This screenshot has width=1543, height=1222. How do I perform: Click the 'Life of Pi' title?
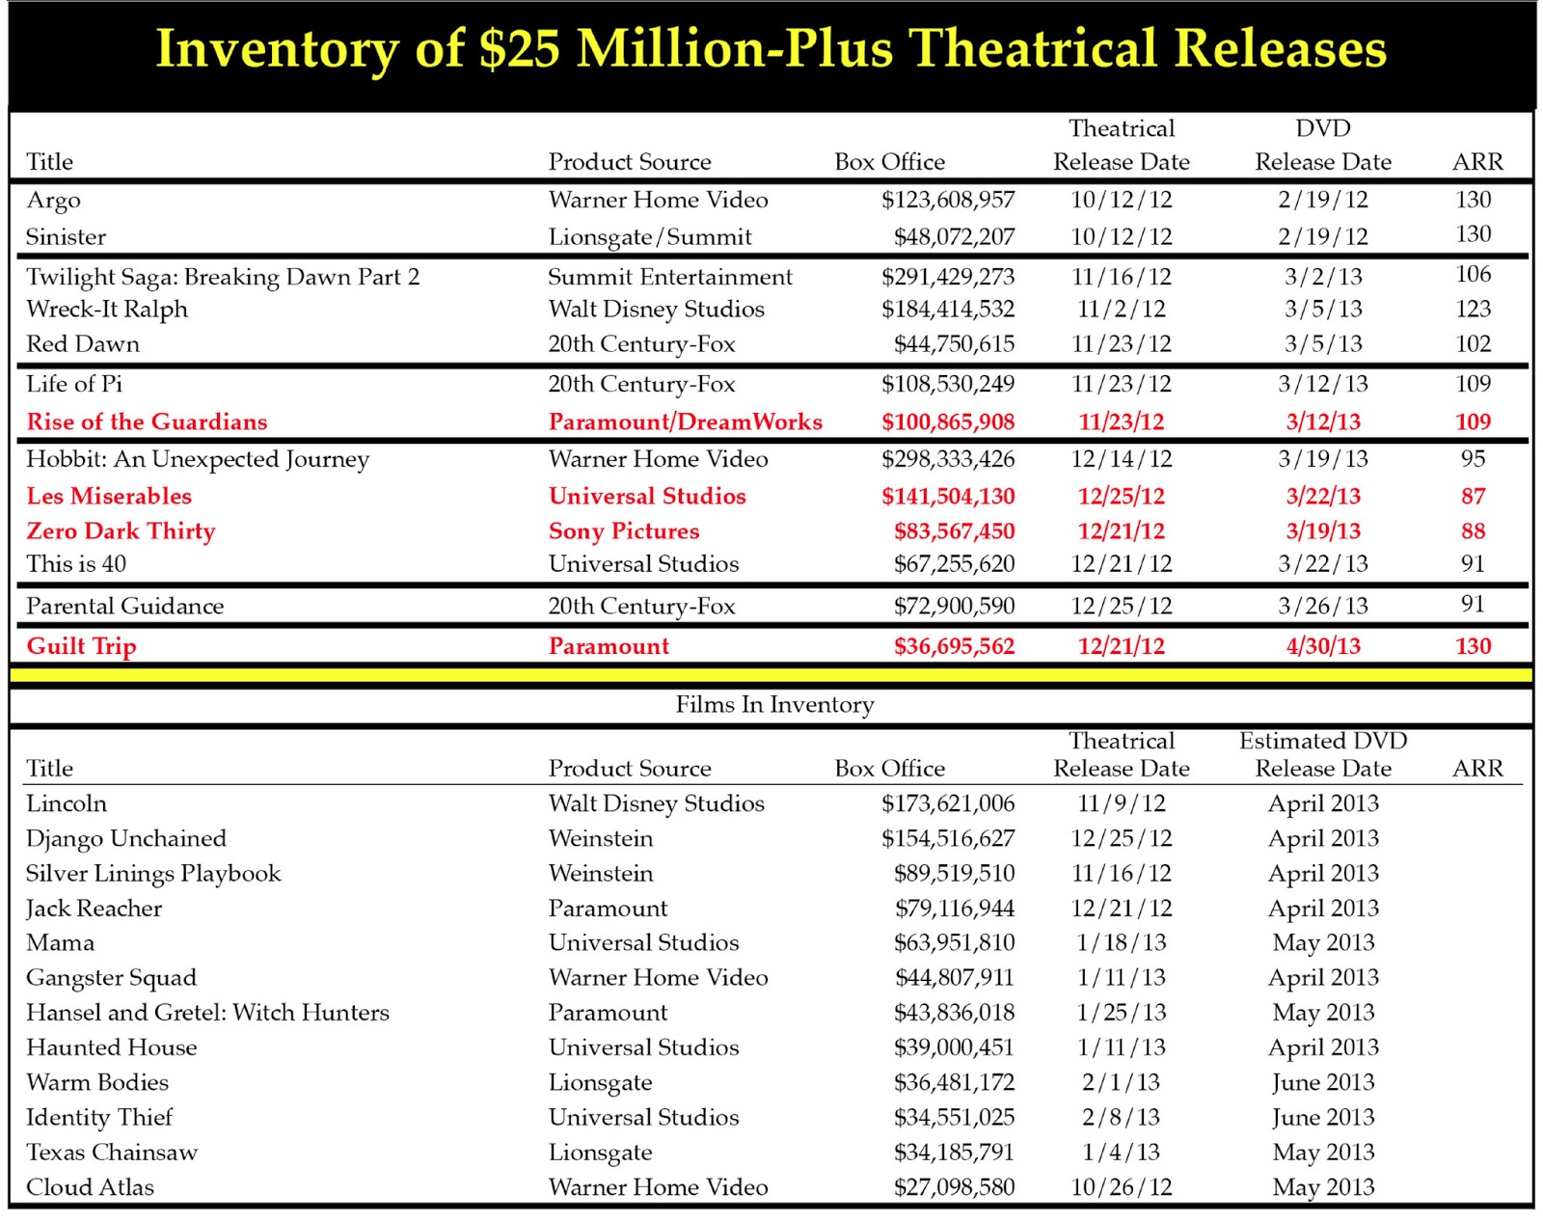pos(74,384)
